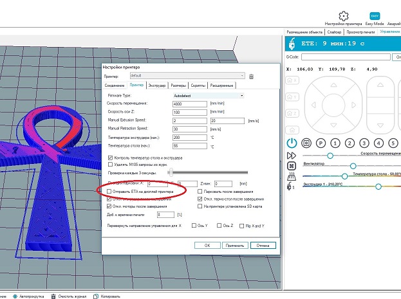Viewport: 401px width, 299px height.
Task: Enable Удалять M105 запросы из журн. checkbox
Action: (x=110, y=165)
